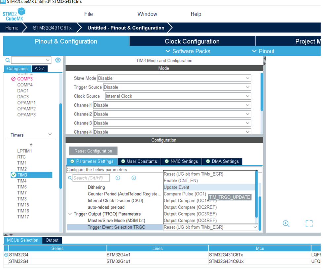Click the next search result arrow icon
Viewport: 330px width, 269px height.
[134, 178]
